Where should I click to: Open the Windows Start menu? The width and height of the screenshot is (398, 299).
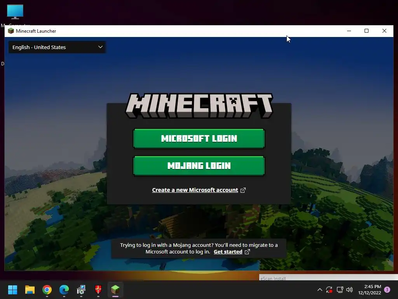[12, 290]
